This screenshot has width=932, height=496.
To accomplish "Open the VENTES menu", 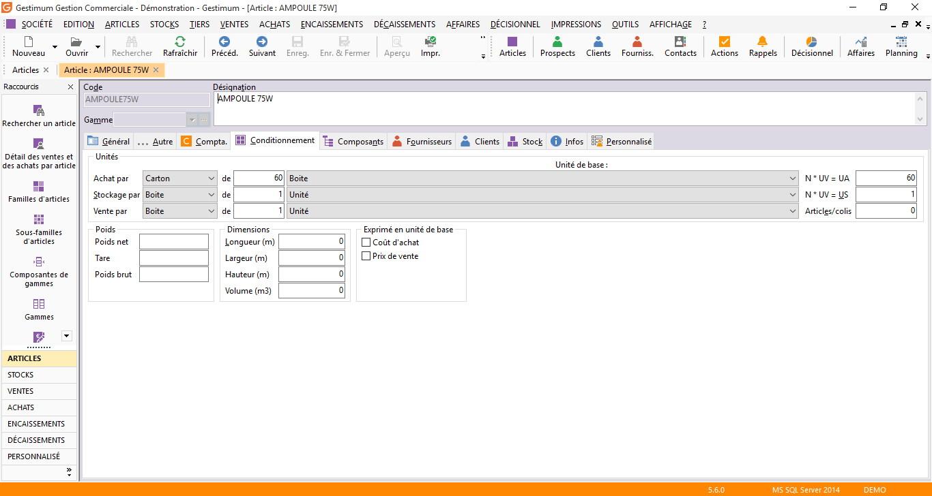I will 234,24.
